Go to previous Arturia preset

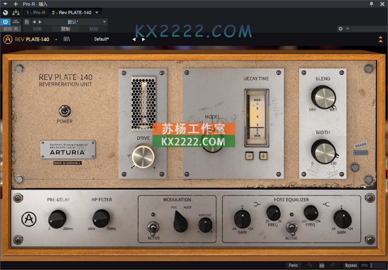(134, 39)
